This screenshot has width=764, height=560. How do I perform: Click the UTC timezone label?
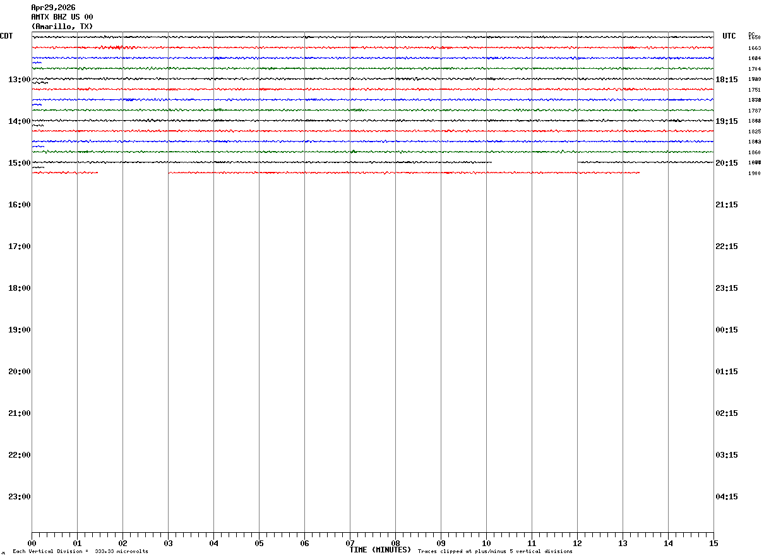pos(729,36)
